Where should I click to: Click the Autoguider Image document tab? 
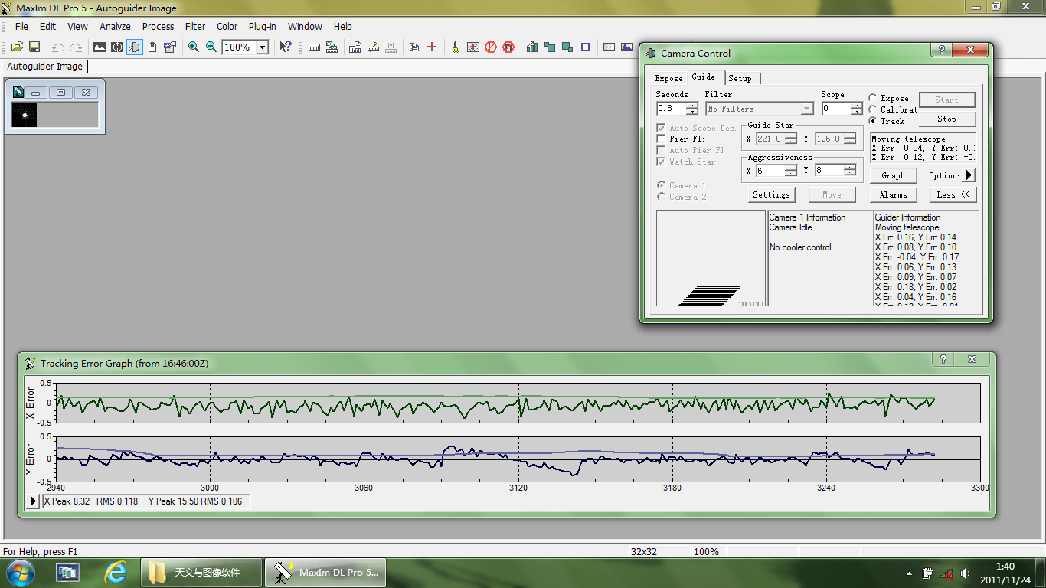pyautogui.click(x=44, y=67)
